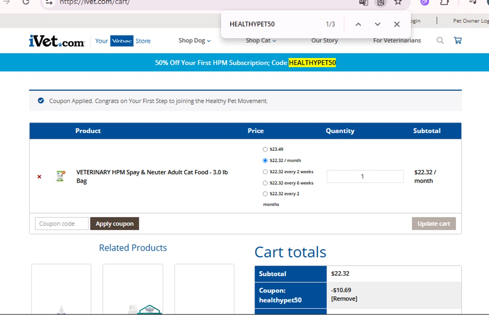Click the Pet Owner Login link

point(471,21)
